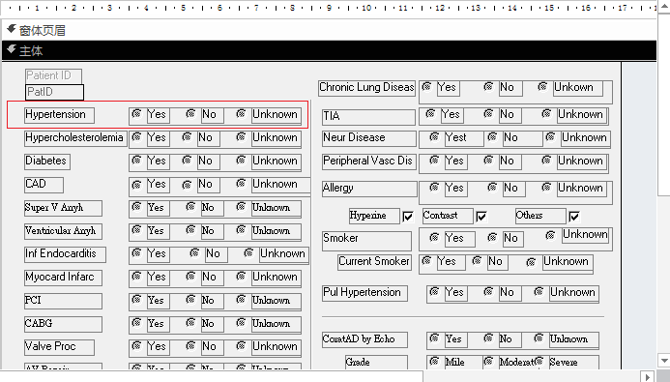Select the Smoker label

[367, 241]
